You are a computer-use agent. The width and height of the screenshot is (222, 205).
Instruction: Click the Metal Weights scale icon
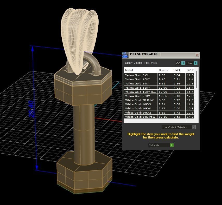pyautogui.click(x=125, y=55)
